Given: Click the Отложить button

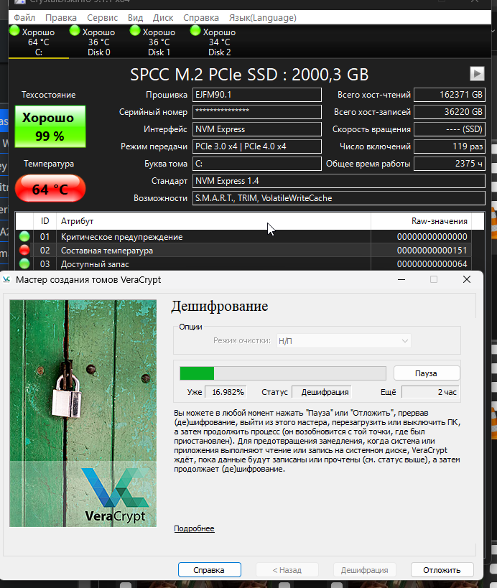Looking at the screenshot, I should 442,570.
